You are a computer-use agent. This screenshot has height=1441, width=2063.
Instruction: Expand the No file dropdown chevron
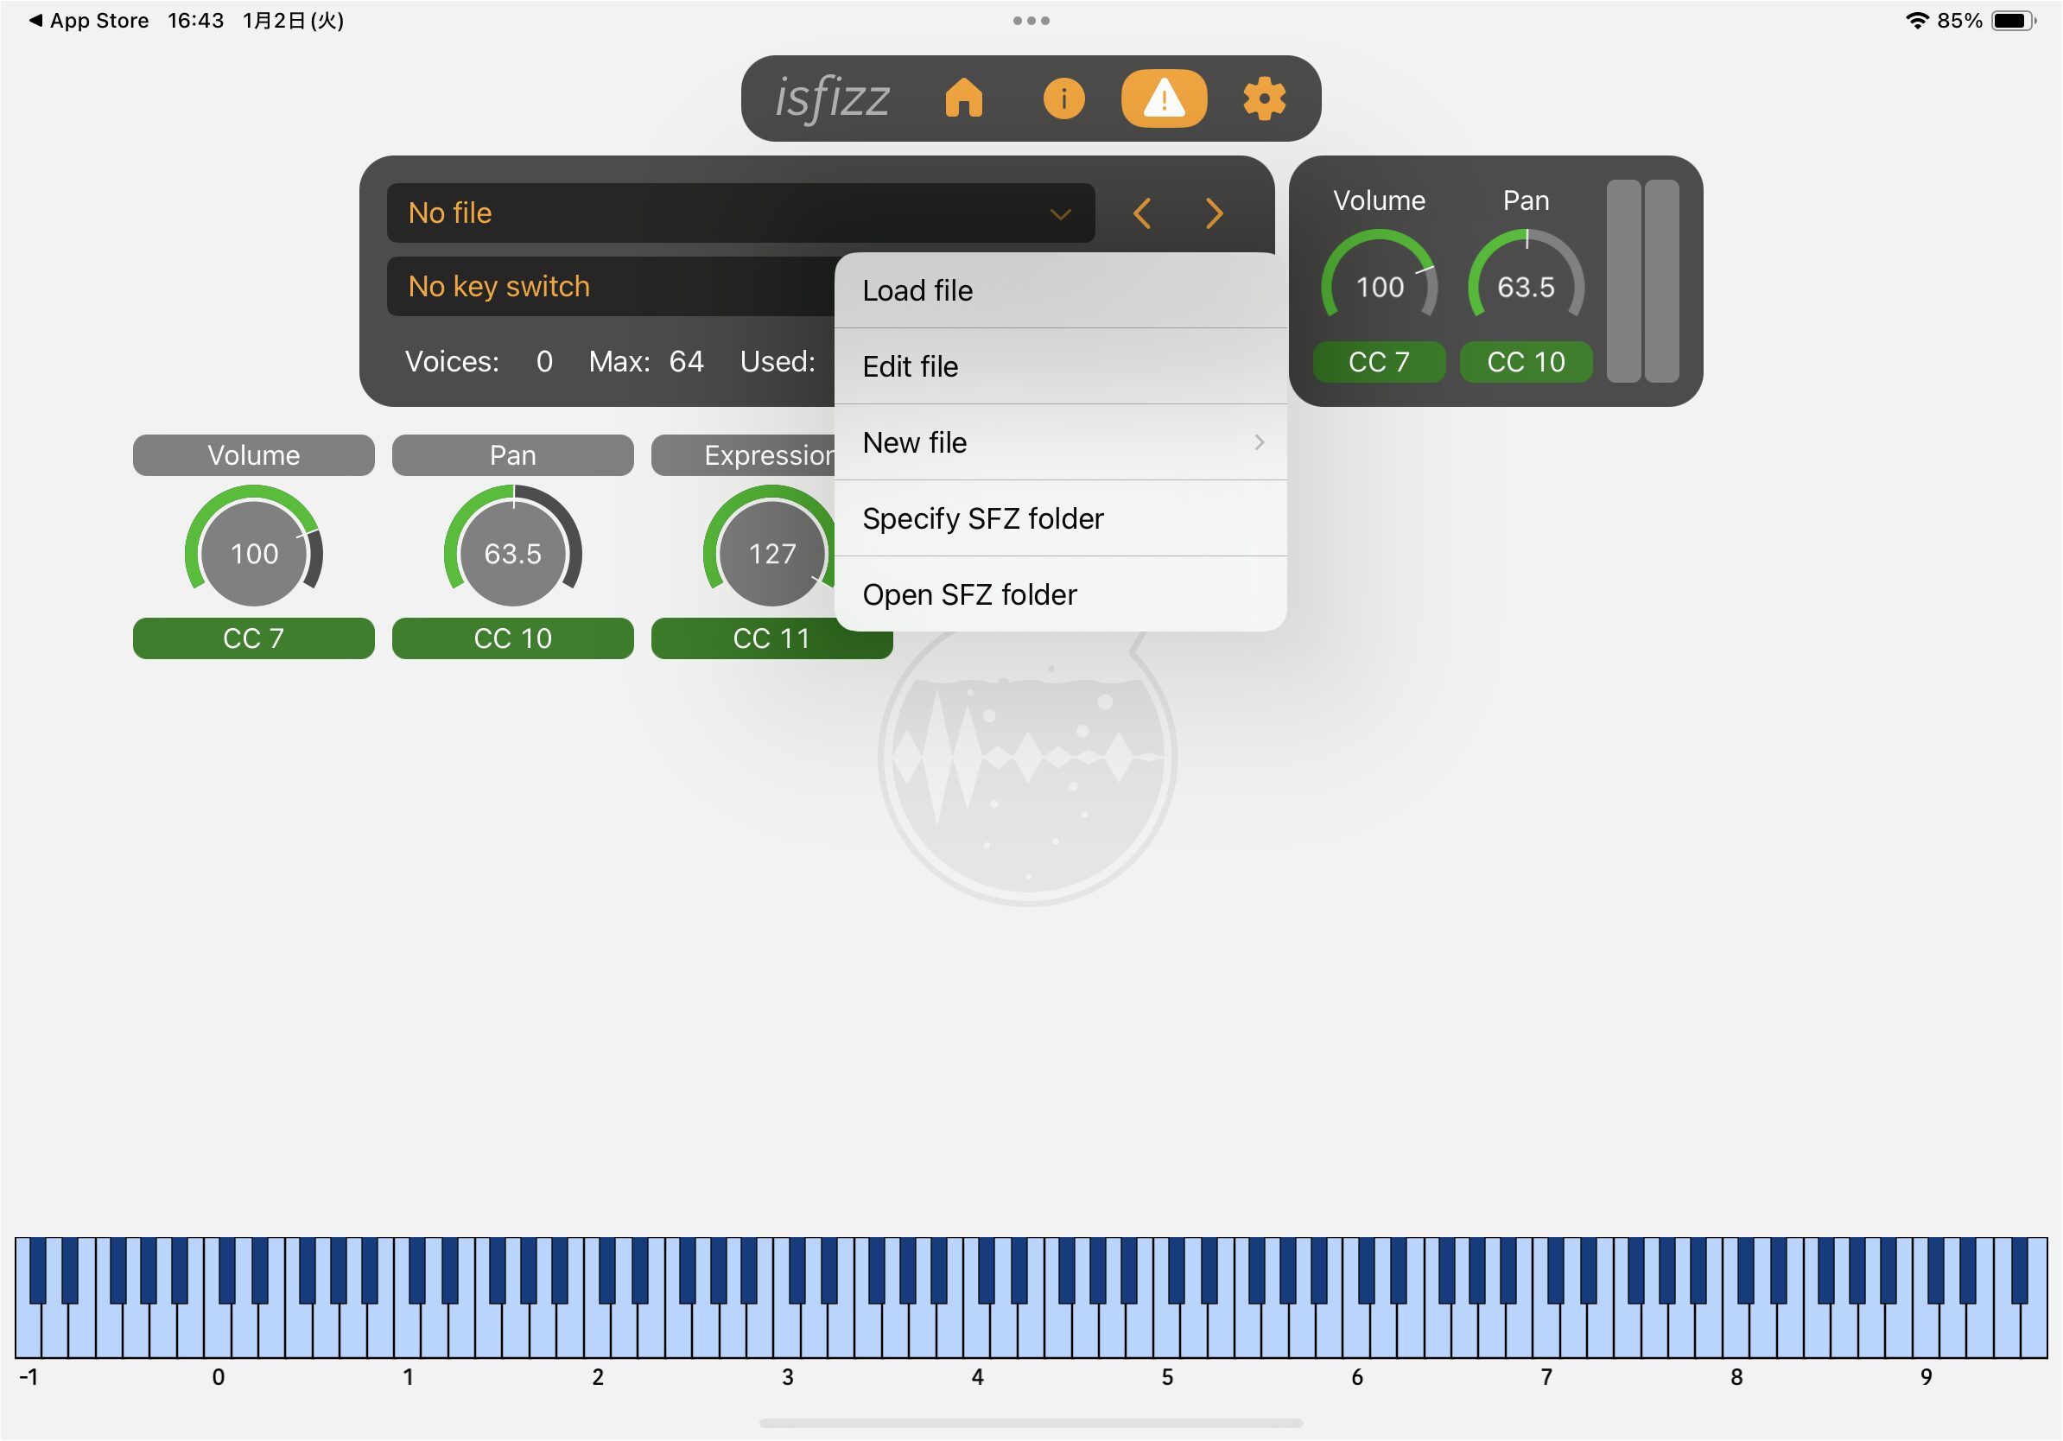tap(1060, 213)
